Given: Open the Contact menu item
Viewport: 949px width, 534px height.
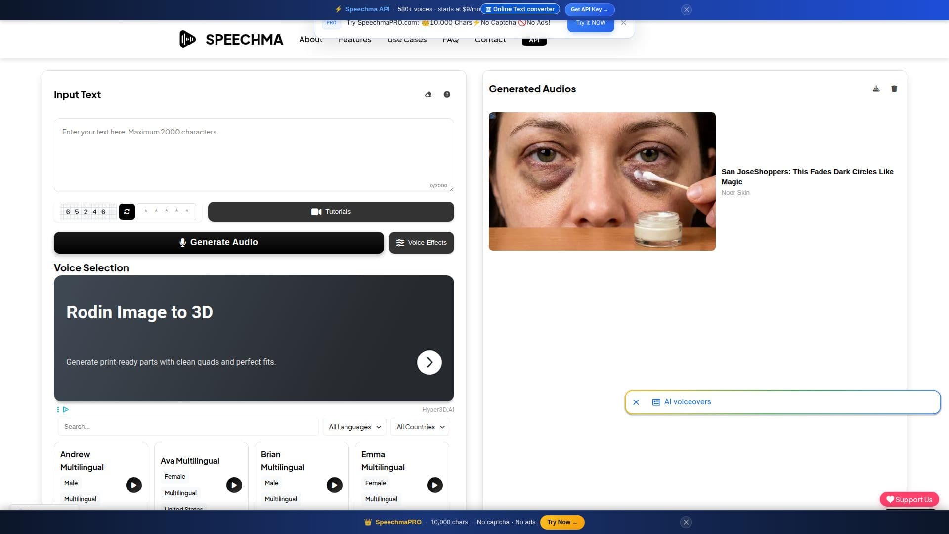Looking at the screenshot, I should point(490,40).
